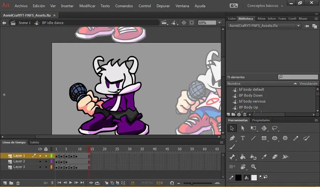Select the Eraser tool
Viewport: 320px width, 187px height.
pyautogui.click(x=275, y=156)
